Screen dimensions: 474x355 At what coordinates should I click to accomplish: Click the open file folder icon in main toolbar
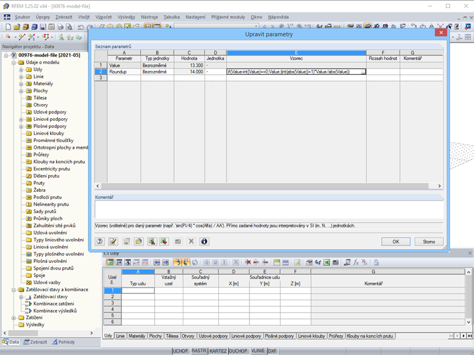coord(17,27)
